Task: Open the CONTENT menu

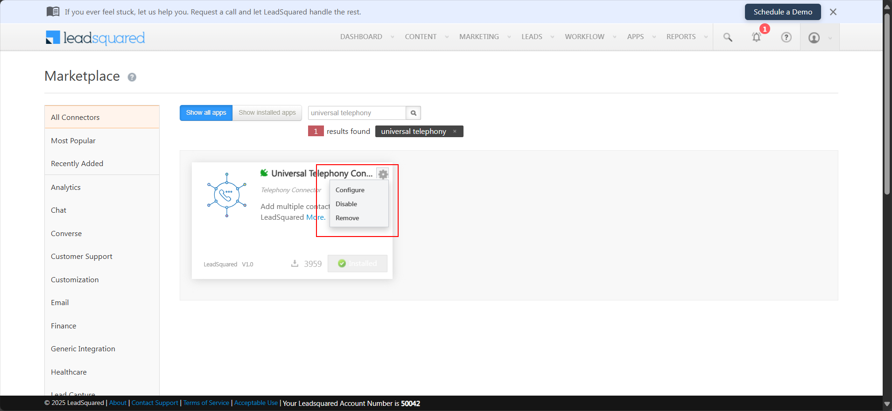Action: [421, 37]
